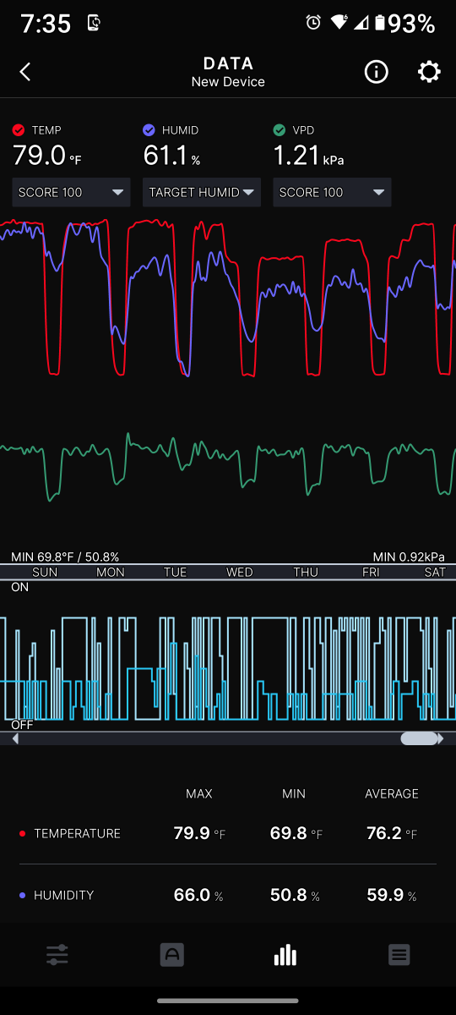Open the log list tab icon

point(399,955)
